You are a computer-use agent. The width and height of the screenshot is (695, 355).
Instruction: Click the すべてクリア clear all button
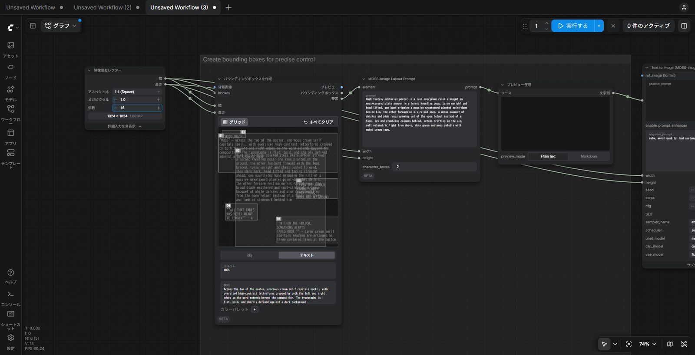[318, 122]
